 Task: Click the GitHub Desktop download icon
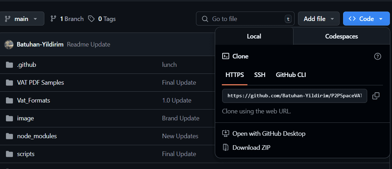225,134
